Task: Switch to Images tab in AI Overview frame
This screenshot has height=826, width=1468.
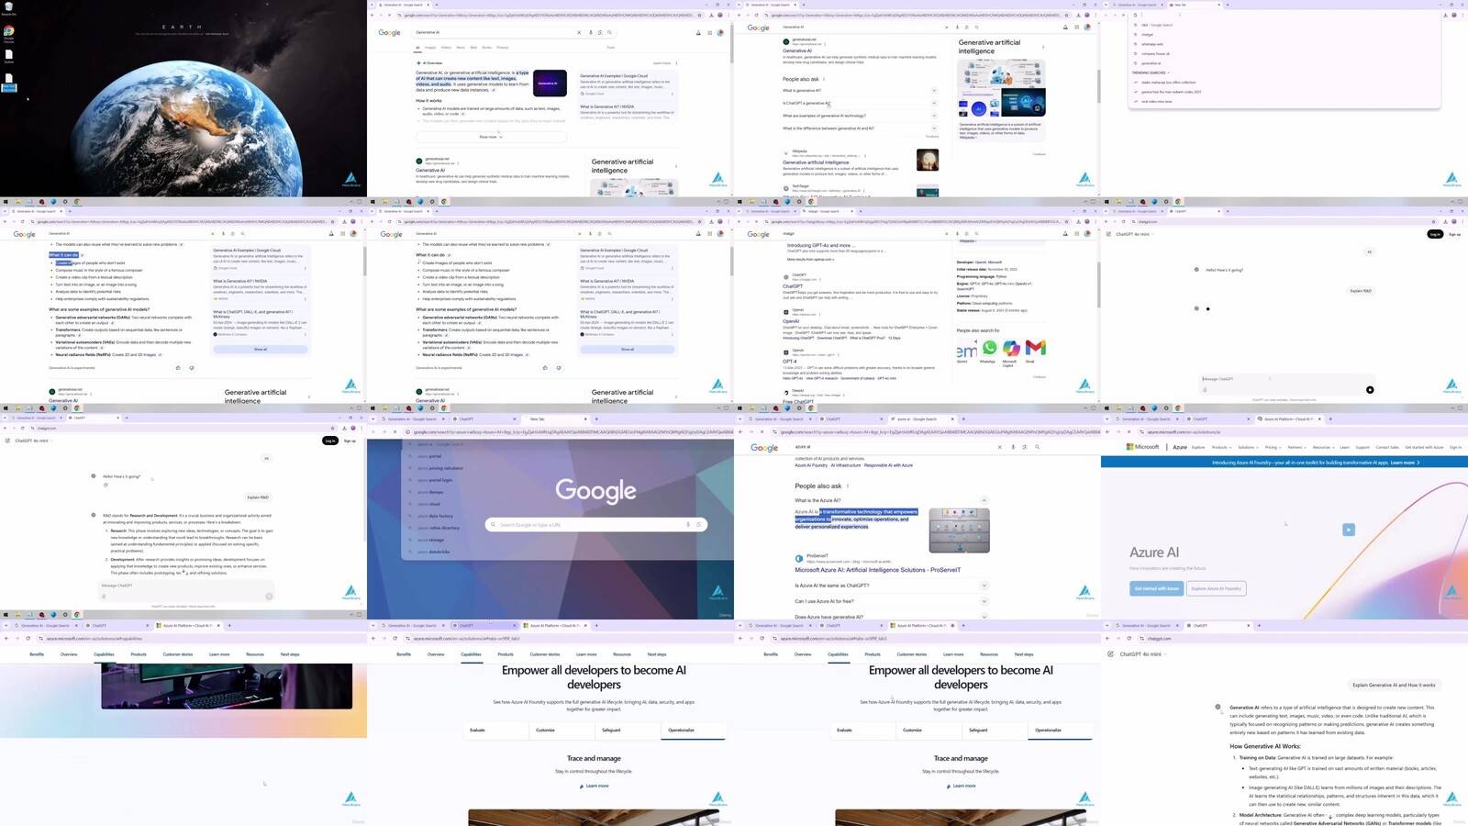Action: [x=430, y=47]
